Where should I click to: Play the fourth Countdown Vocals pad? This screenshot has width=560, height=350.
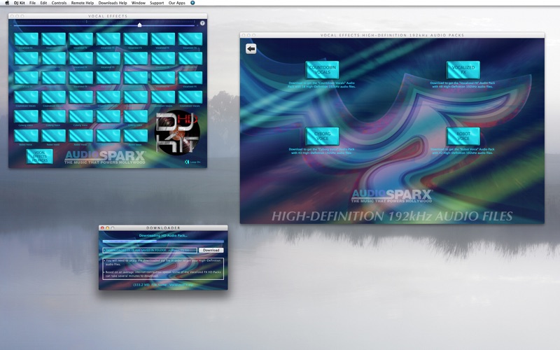[x=108, y=97]
